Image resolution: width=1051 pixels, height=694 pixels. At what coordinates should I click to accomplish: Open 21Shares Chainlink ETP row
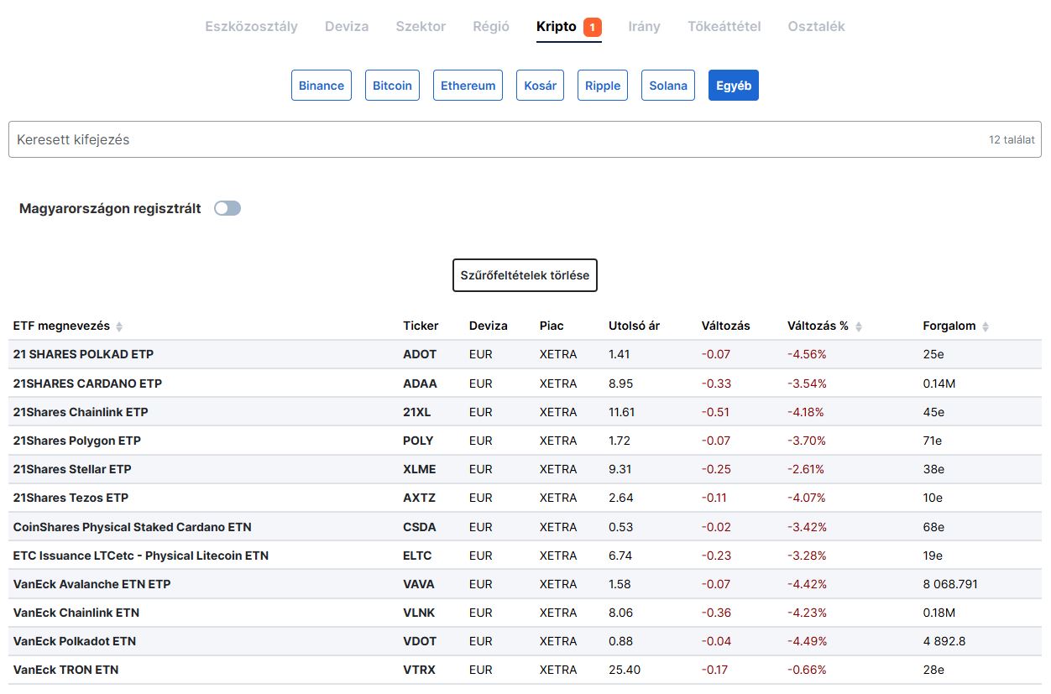pyautogui.click(x=525, y=412)
